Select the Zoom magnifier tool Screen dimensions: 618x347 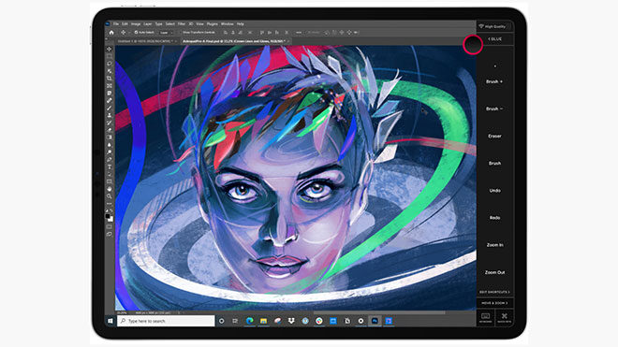[x=110, y=196]
